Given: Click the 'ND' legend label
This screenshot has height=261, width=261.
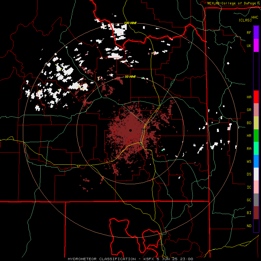Looking at the screenshot, I should pos(249,226).
